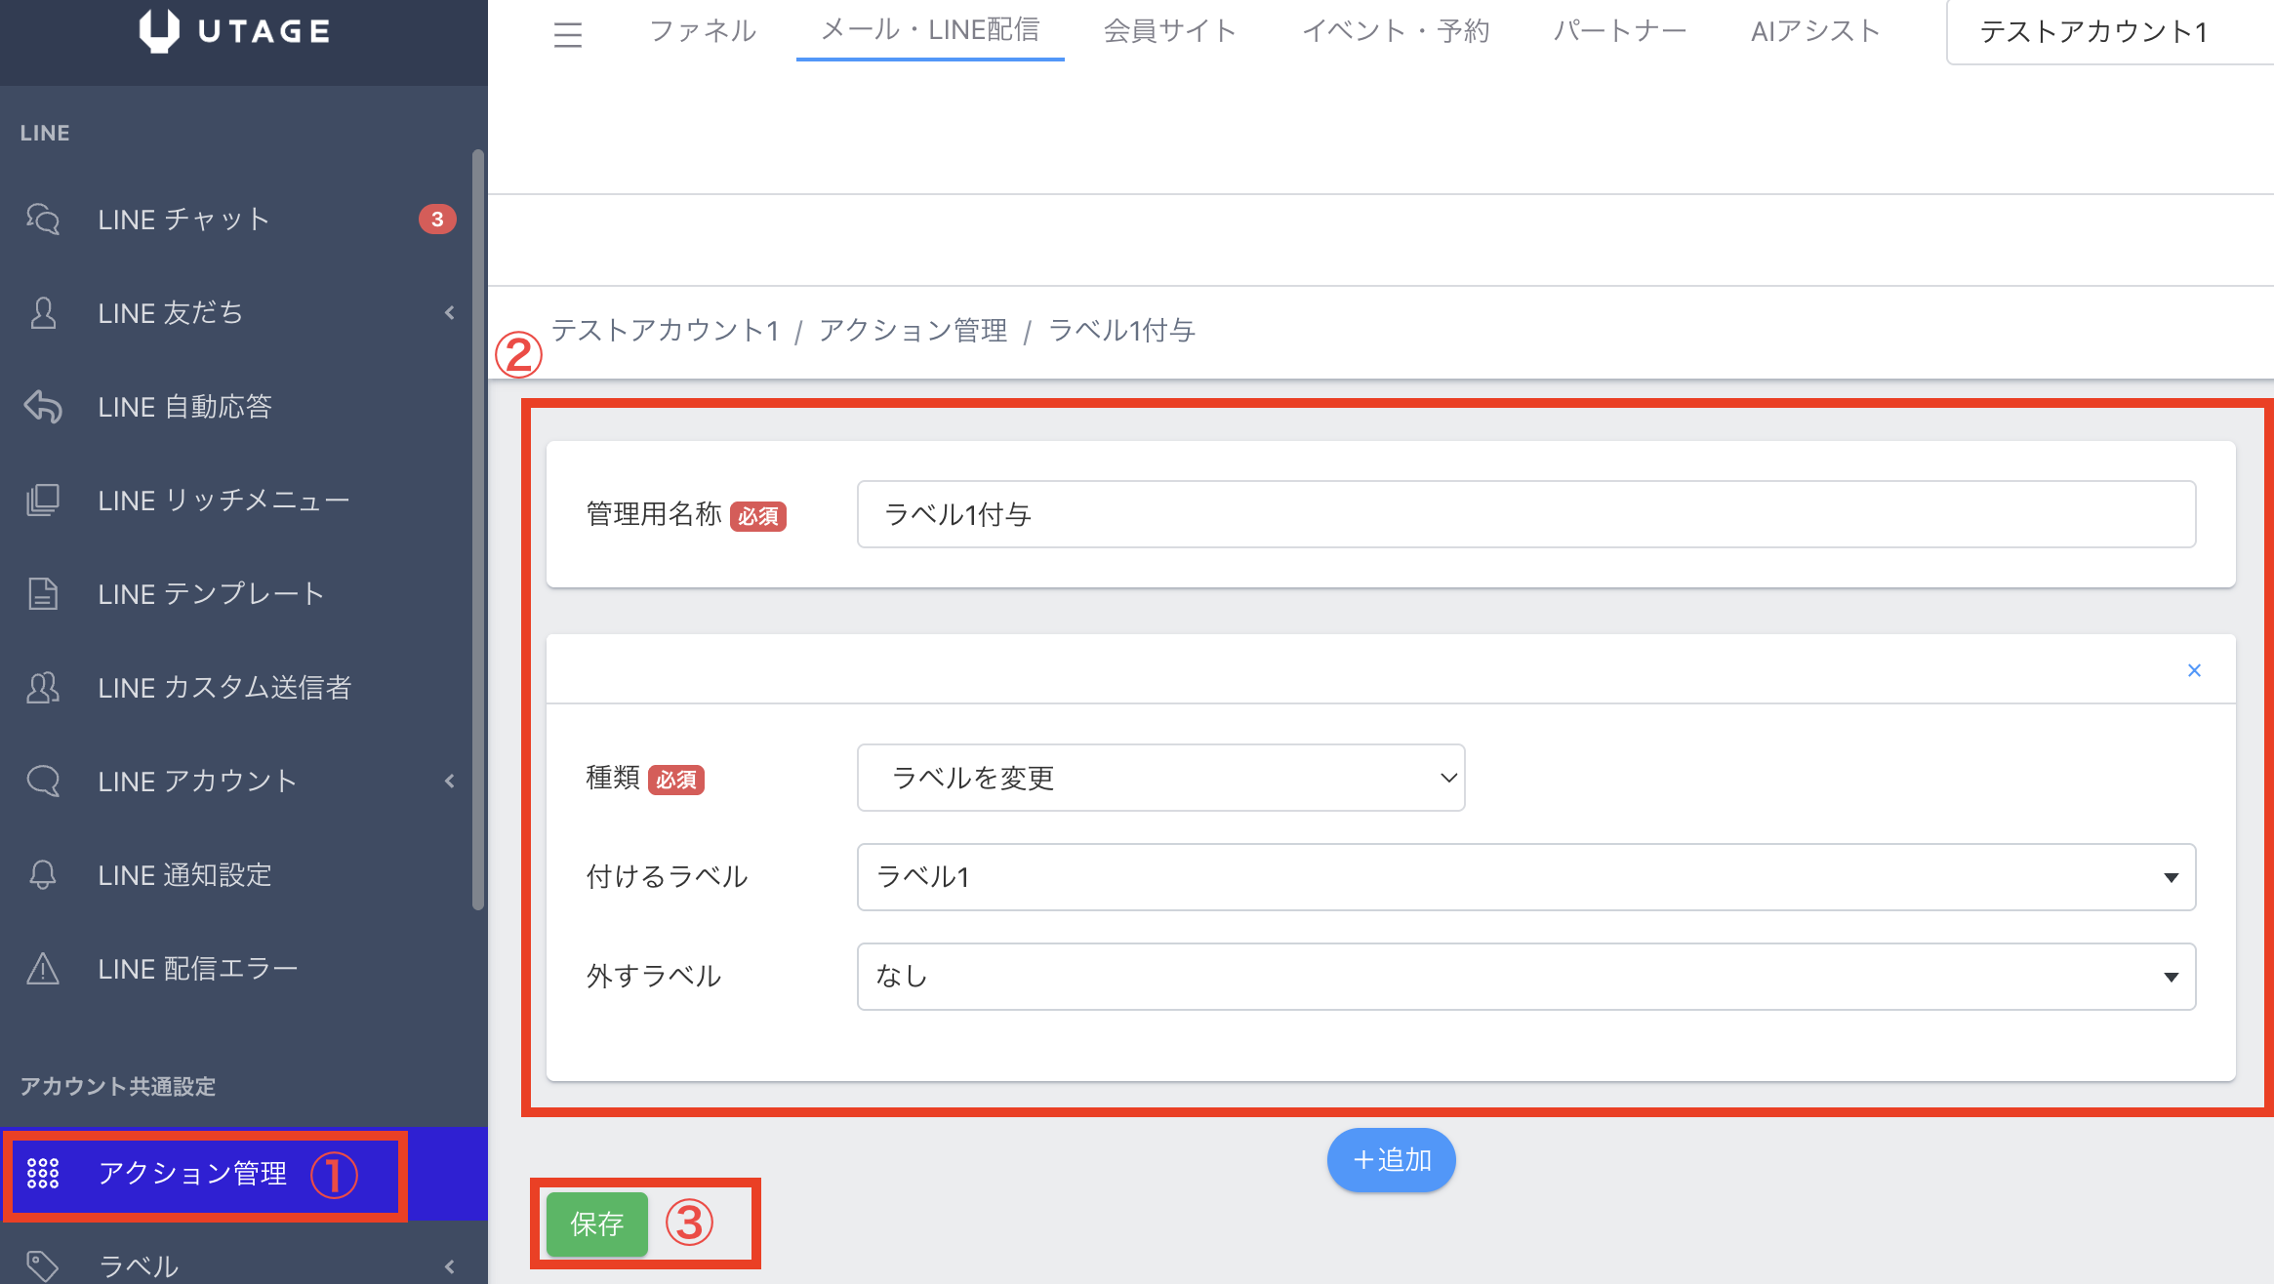Screen dimensions: 2274x1284
Task: Click the LINE 配信エラー warning triangle icon
Action: [x=43, y=969]
